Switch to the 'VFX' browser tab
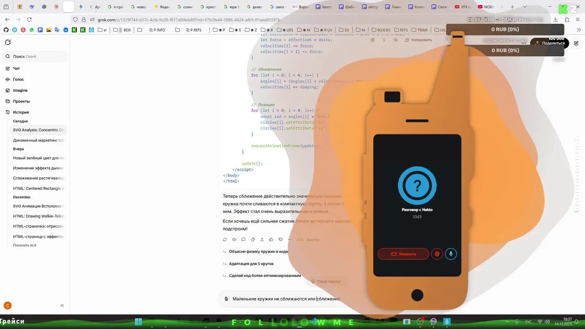The height and width of the screenshot is (329, 585). point(463,7)
